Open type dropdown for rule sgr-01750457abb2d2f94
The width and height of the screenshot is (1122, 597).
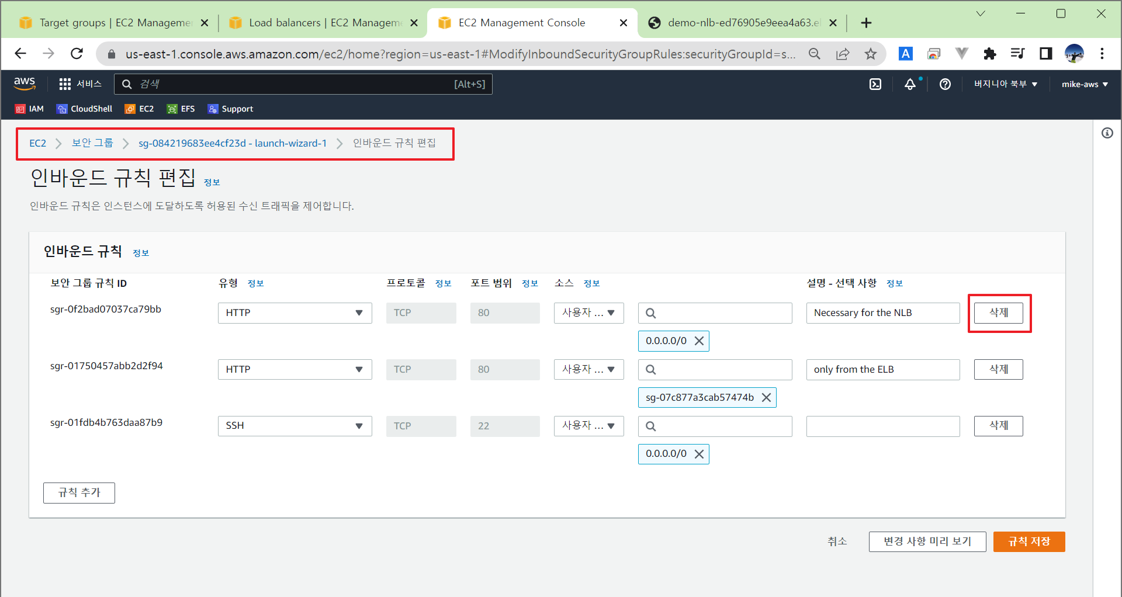pyautogui.click(x=295, y=370)
